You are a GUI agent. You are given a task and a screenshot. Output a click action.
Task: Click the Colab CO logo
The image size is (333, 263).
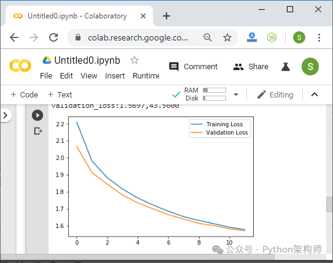coord(20,66)
